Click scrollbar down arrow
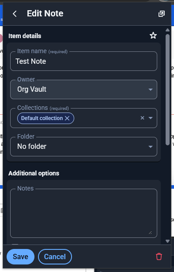 point(167,241)
